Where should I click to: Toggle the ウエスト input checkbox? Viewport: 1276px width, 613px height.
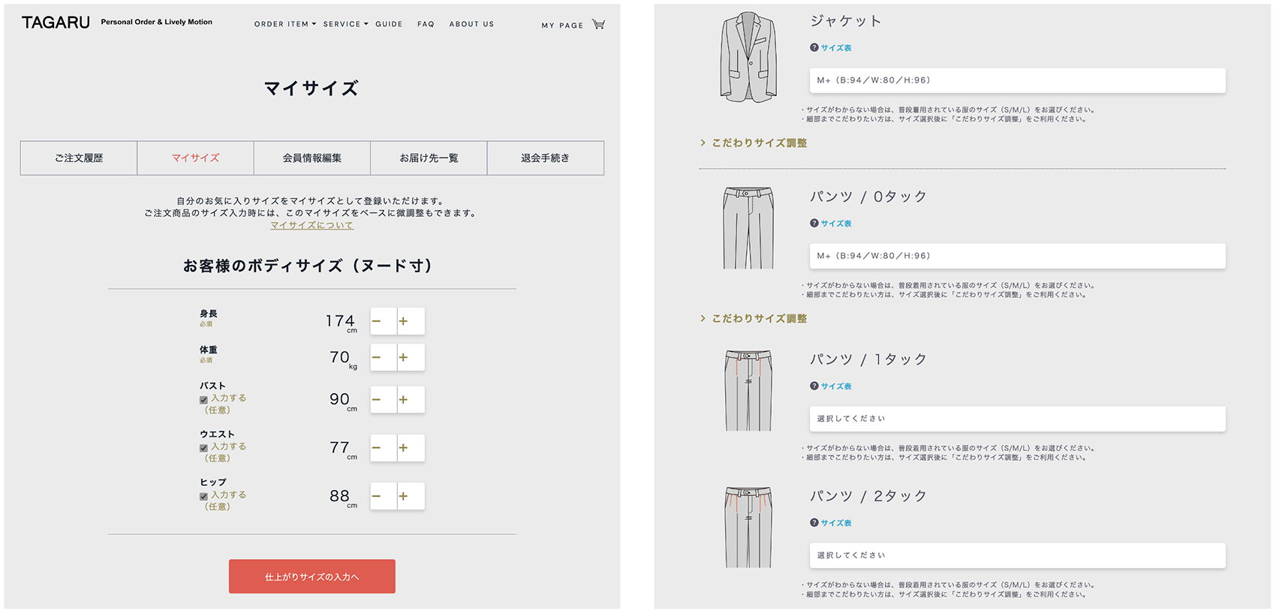coord(203,448)
